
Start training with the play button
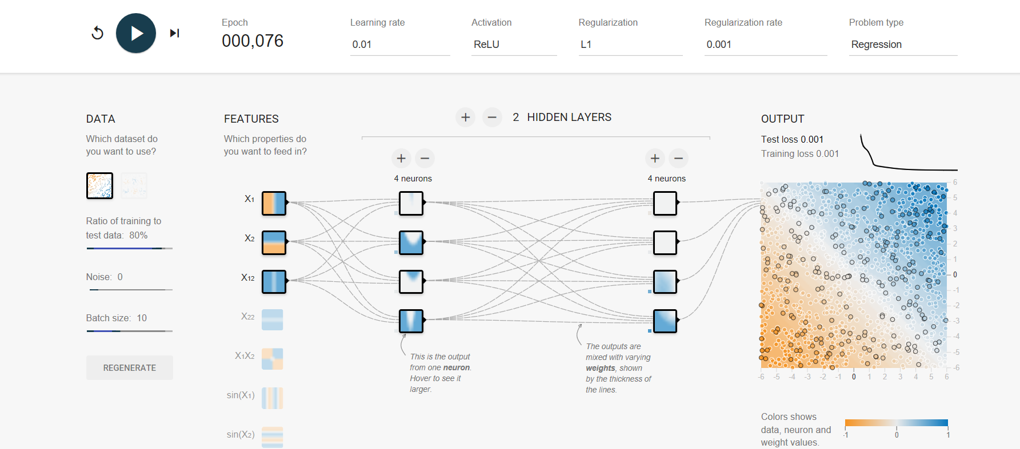136,33
